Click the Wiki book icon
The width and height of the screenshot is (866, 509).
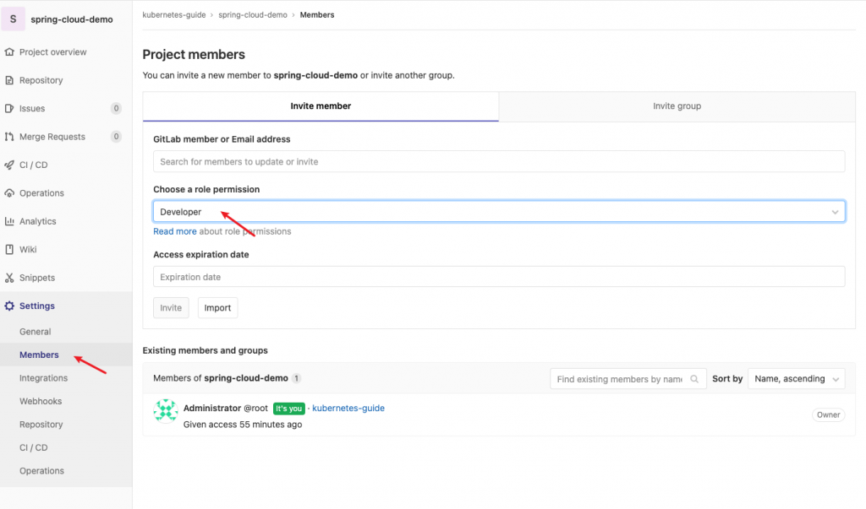click(x=9, y=249)
